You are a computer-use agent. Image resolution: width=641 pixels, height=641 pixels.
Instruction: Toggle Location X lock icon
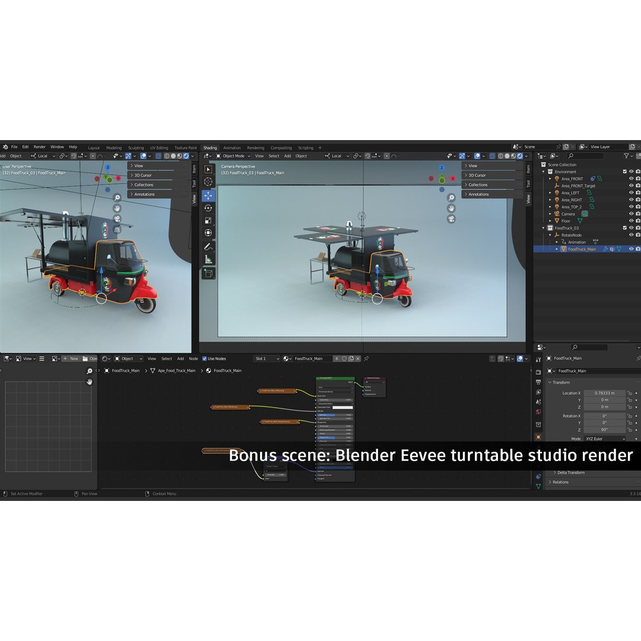coord(630,393)
